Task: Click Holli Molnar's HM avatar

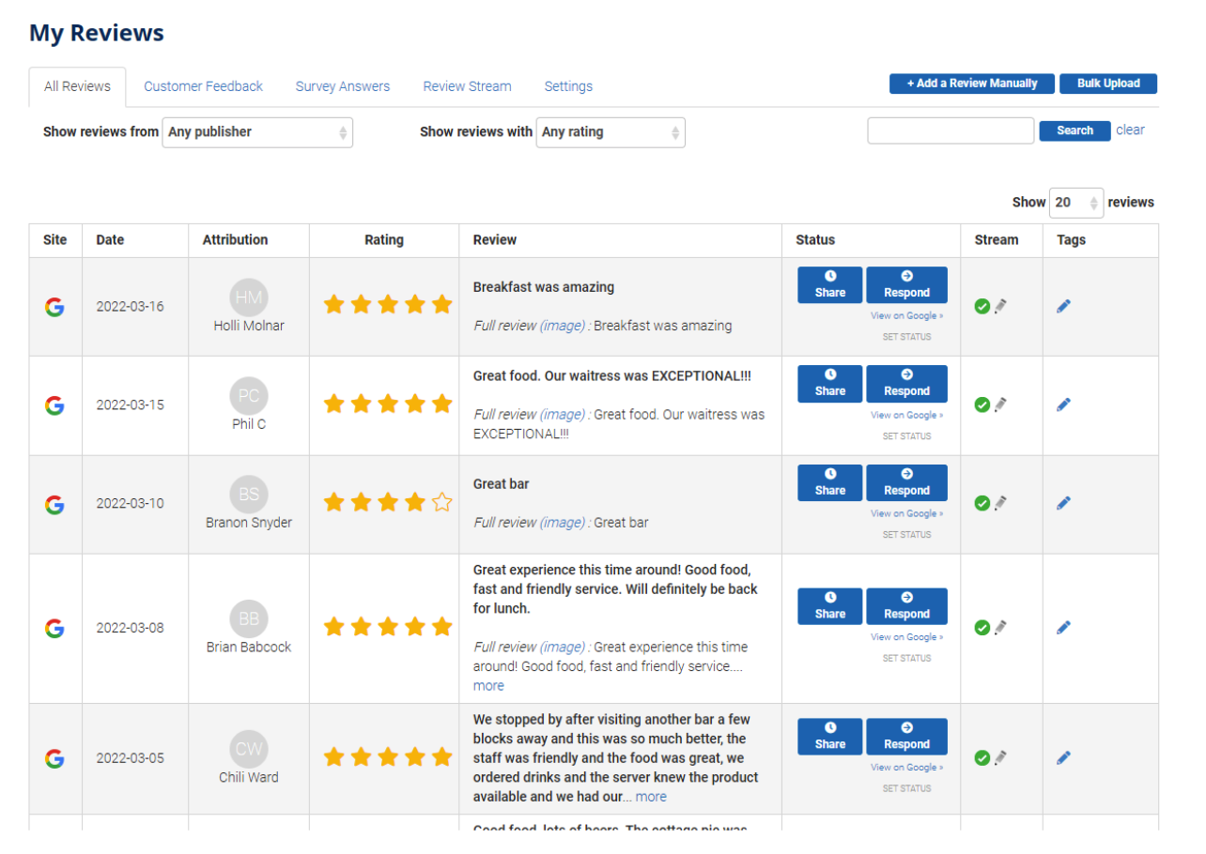Action: click(x=249, y=297)
